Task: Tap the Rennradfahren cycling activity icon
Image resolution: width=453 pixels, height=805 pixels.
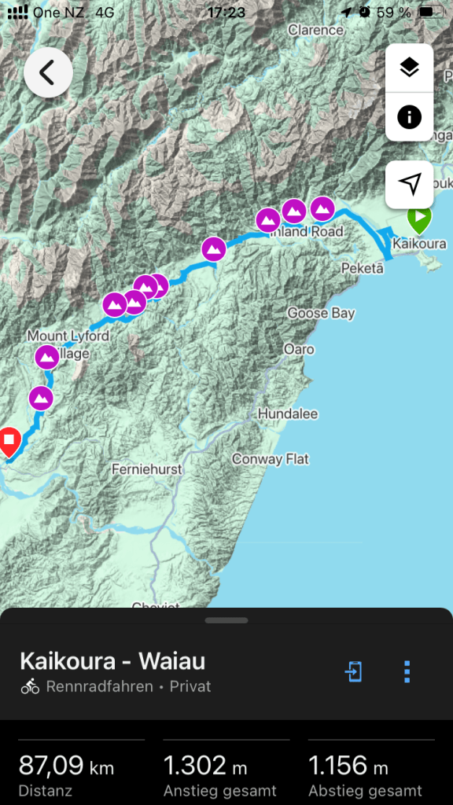Action: pos(31,686)
